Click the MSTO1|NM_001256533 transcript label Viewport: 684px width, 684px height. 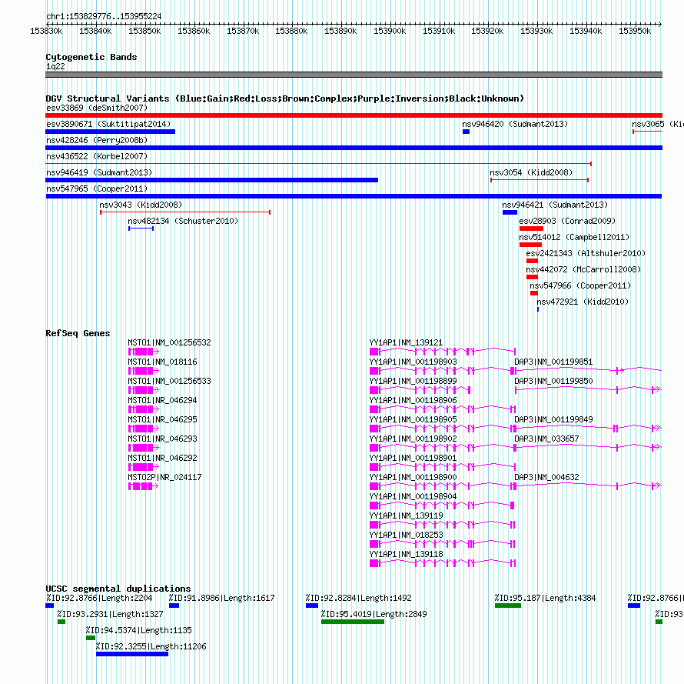(x=169, y=382)
